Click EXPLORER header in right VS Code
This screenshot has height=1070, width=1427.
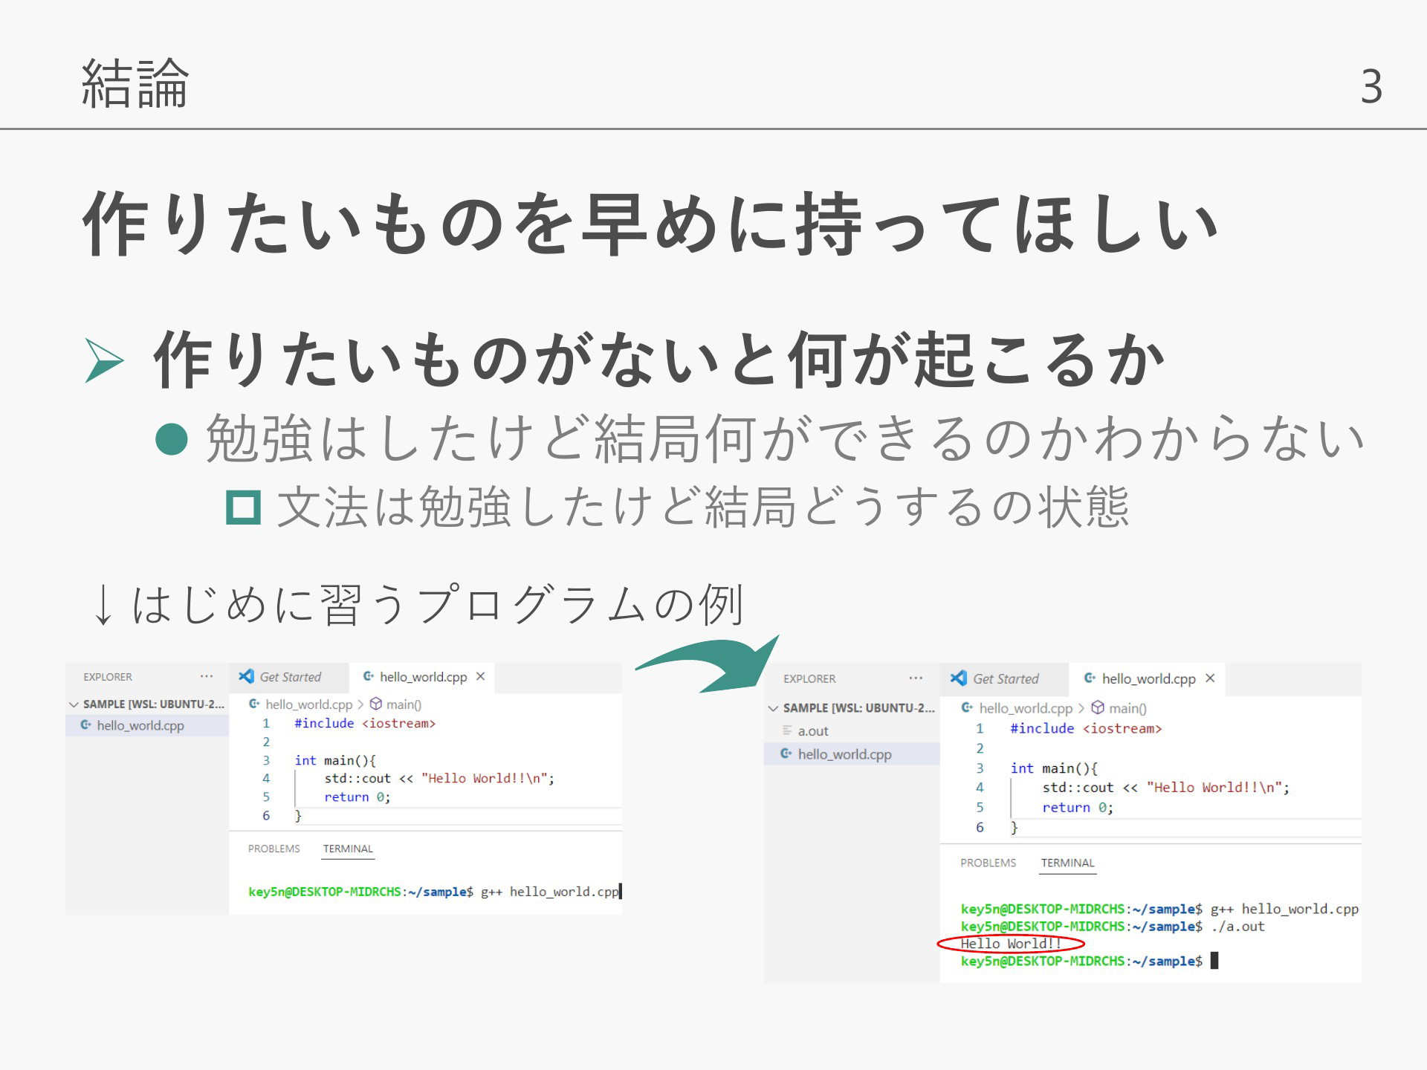click(x=809, y=679)
